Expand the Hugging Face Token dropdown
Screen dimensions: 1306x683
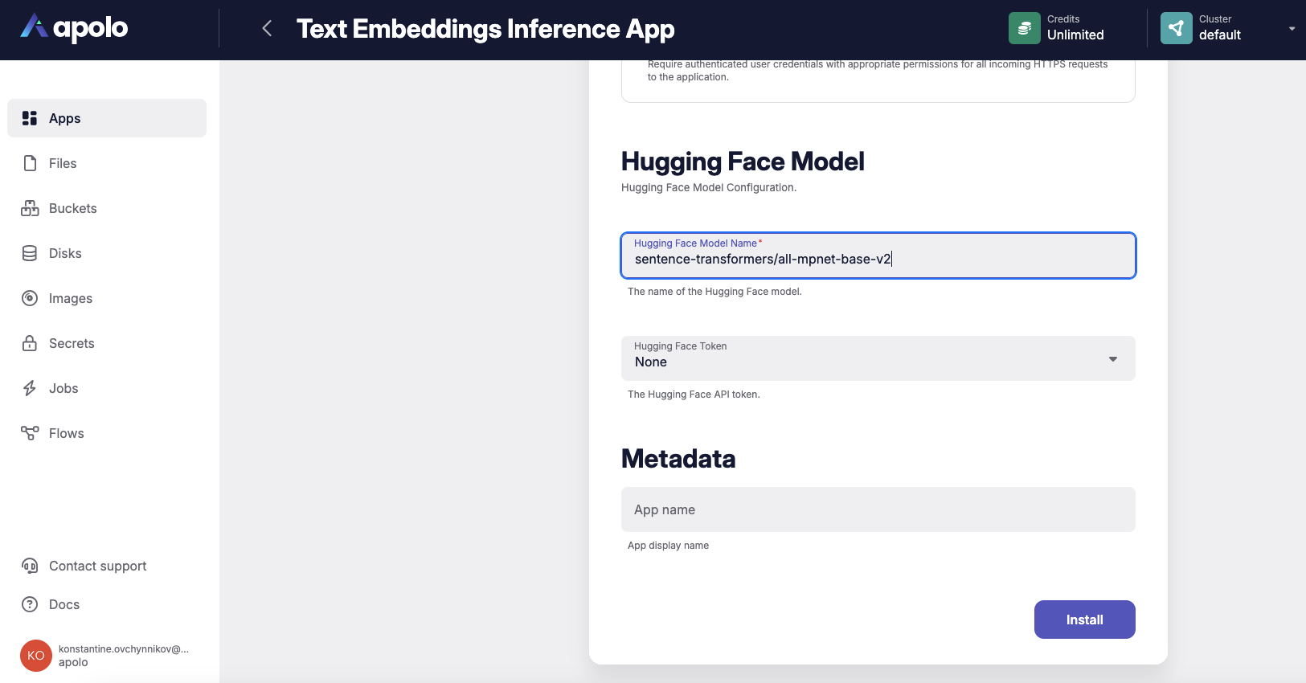1112,358
